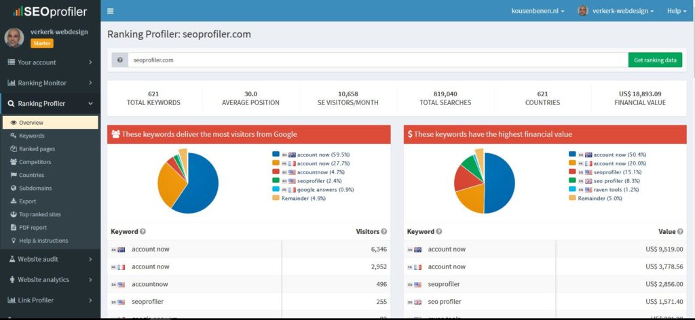Click the seoprofiler keyword in visitors table
Viewport: 695px width, 320px height.
pyautogui.click(x=147, y=302)
